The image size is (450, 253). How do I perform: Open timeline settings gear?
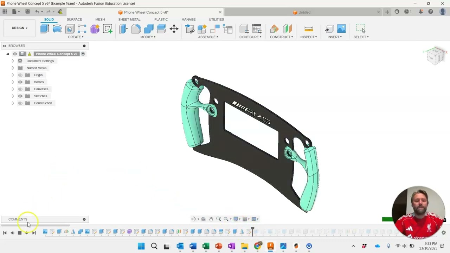[x=444, y=233]
